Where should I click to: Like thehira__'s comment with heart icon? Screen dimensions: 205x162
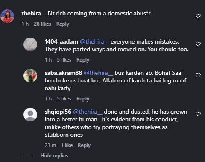[198, 16]
